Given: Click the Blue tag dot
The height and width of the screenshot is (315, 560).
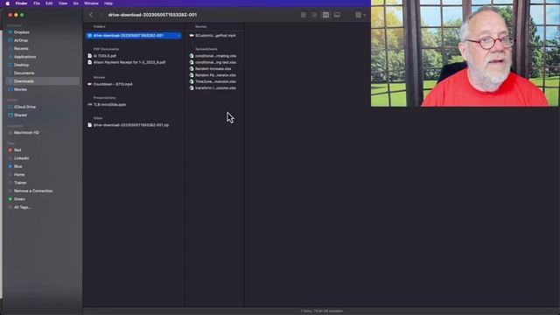Looking at the screenshot, I should click(x=10, y=166).
